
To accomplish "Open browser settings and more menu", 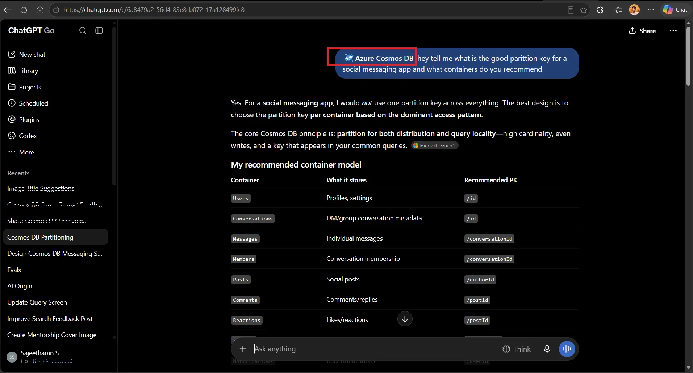I will [x=651, y=10].
